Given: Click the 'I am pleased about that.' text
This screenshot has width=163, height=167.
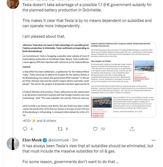Looking at the screenshot, I should coord(44,36).
